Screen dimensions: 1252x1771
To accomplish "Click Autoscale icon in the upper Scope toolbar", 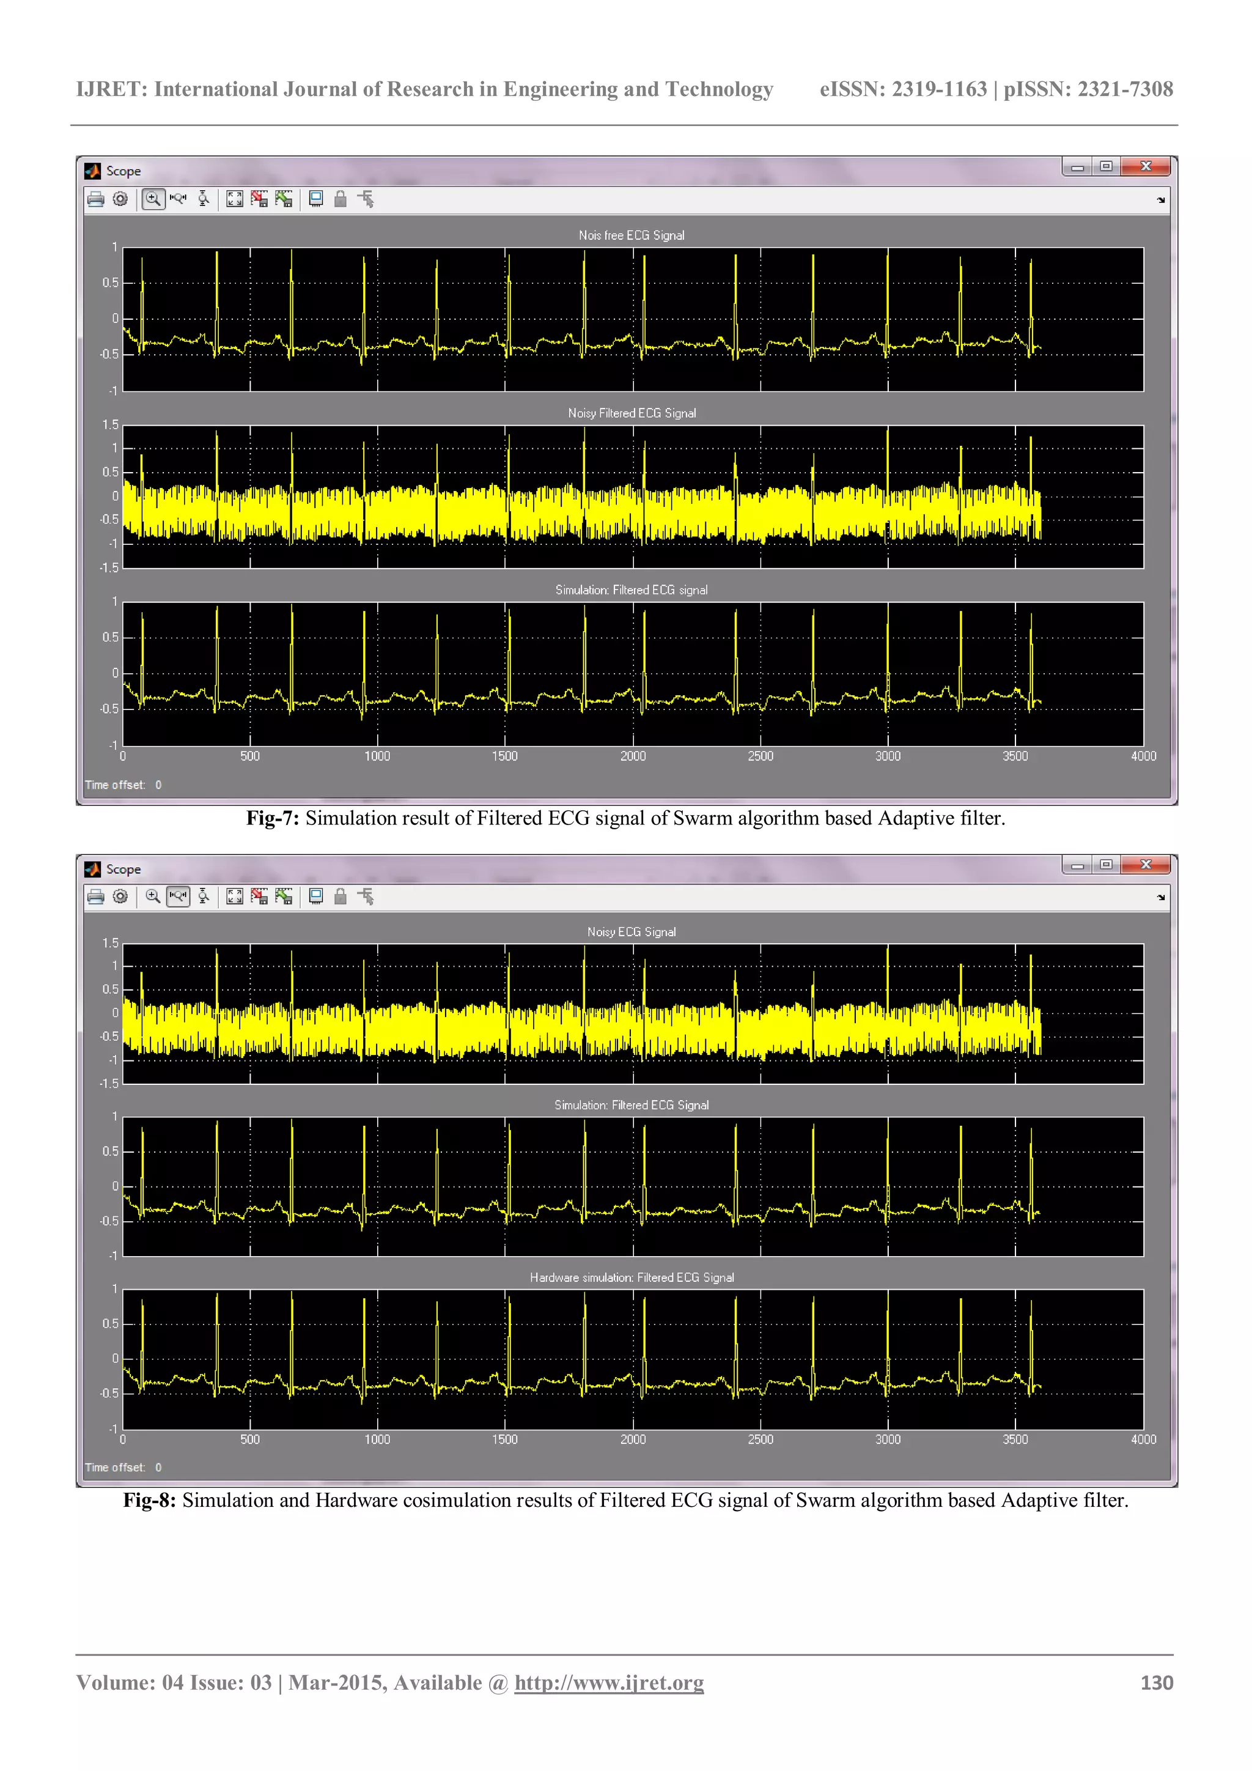I will [x=234, y=199].
